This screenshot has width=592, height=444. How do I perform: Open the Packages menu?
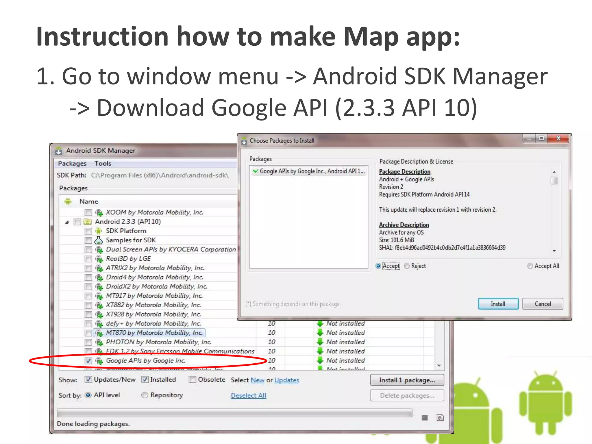(72, 164)
